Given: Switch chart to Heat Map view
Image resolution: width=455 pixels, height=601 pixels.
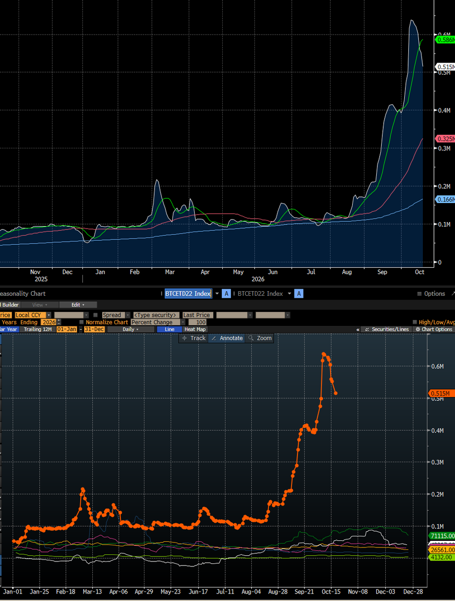Looking at the screenshot, I should click(195, 329).
